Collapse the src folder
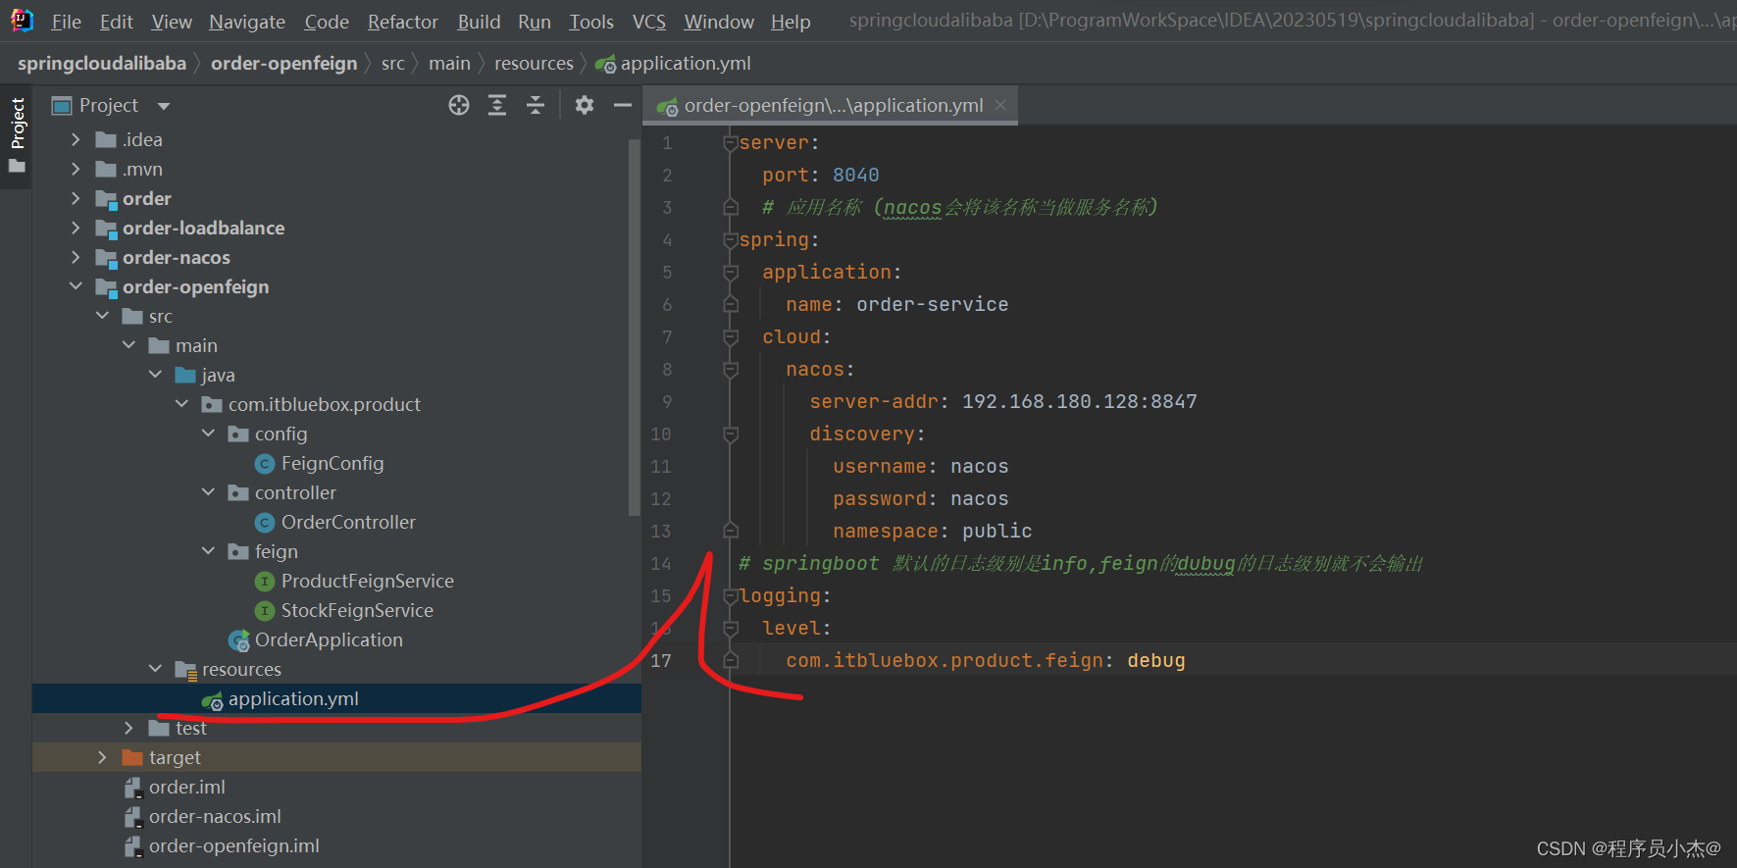This screenshot has height=868, width=1737. click(x=103, y=316)
